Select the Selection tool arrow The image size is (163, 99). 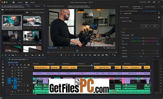3,61
